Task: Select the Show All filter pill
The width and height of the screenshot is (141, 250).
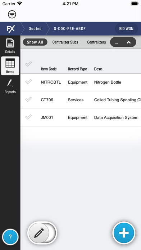Action: (x=35, y=42)
